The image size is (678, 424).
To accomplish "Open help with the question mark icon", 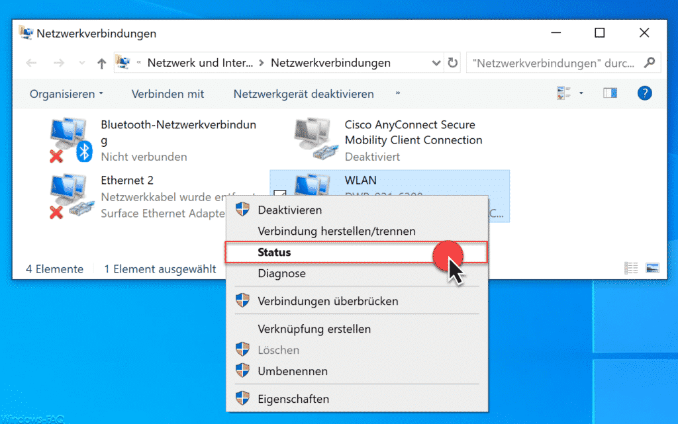I will [x=645, y=93].
